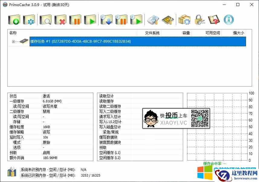Open cache task view magnifier icon

46,20
